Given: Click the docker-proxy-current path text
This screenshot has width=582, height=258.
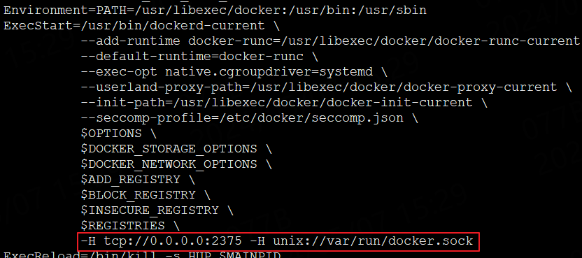Looking at the screenshot, I should [480, 87].
